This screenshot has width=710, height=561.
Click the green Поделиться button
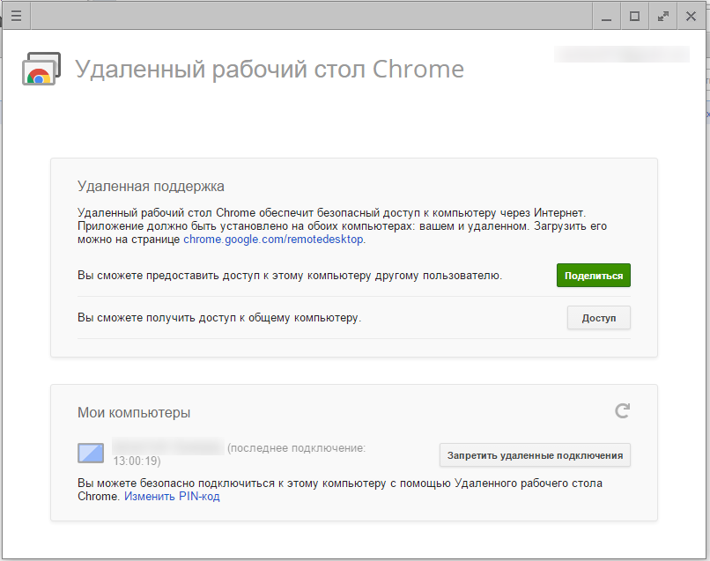coord(593,276)
